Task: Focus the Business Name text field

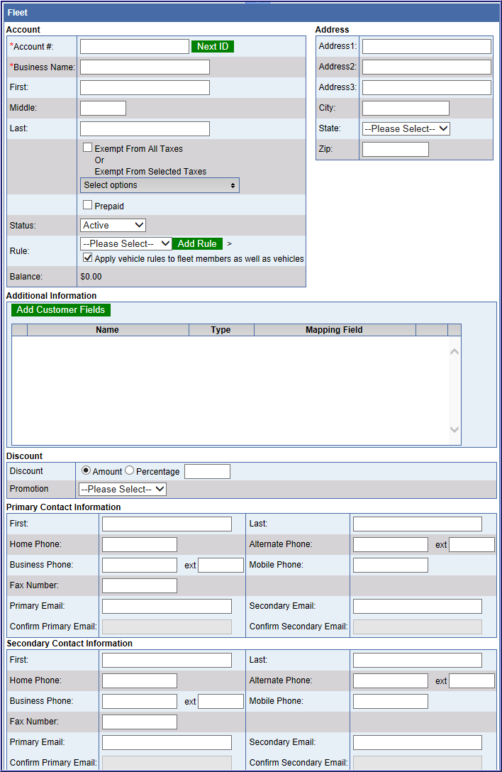Action: coord(145,67)
